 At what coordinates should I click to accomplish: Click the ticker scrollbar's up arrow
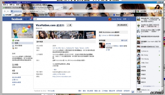[x=162, y=18]
